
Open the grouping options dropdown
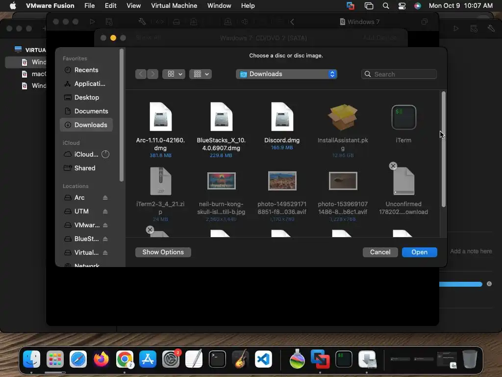[x=201, y=74]
